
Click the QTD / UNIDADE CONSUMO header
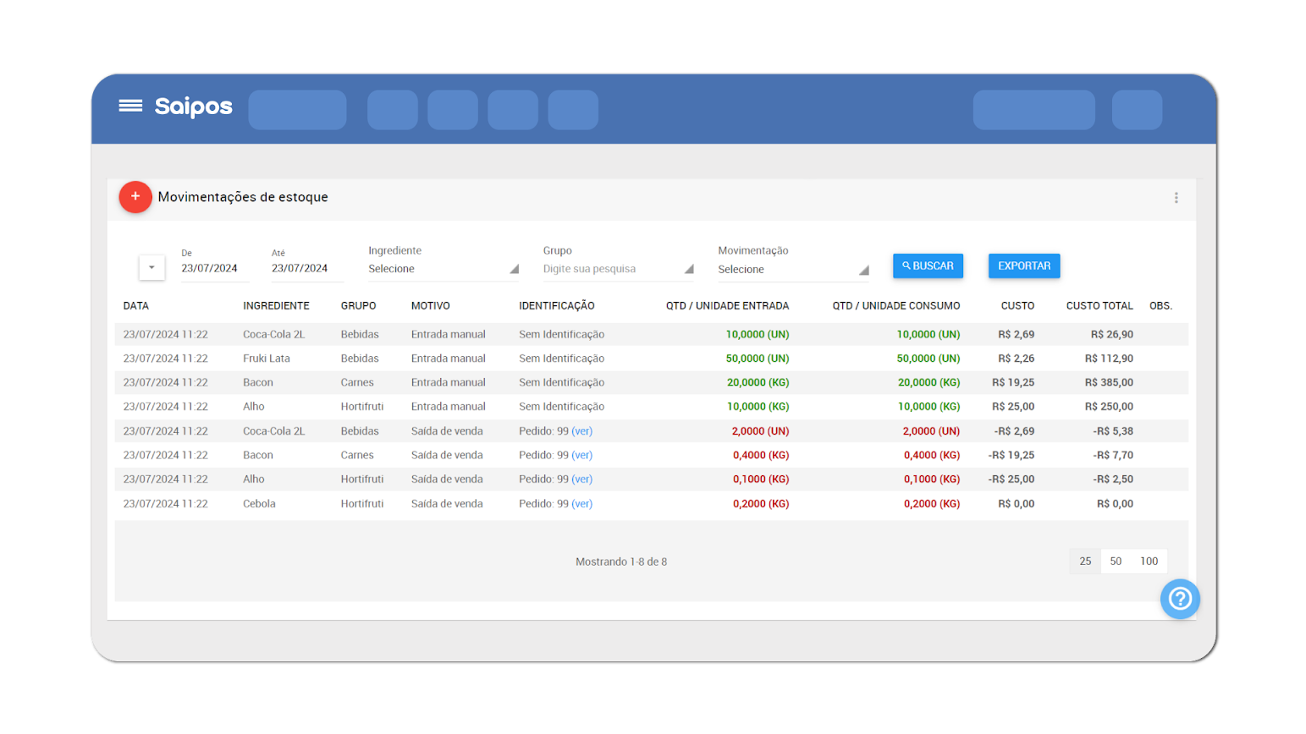coord(896,306)
